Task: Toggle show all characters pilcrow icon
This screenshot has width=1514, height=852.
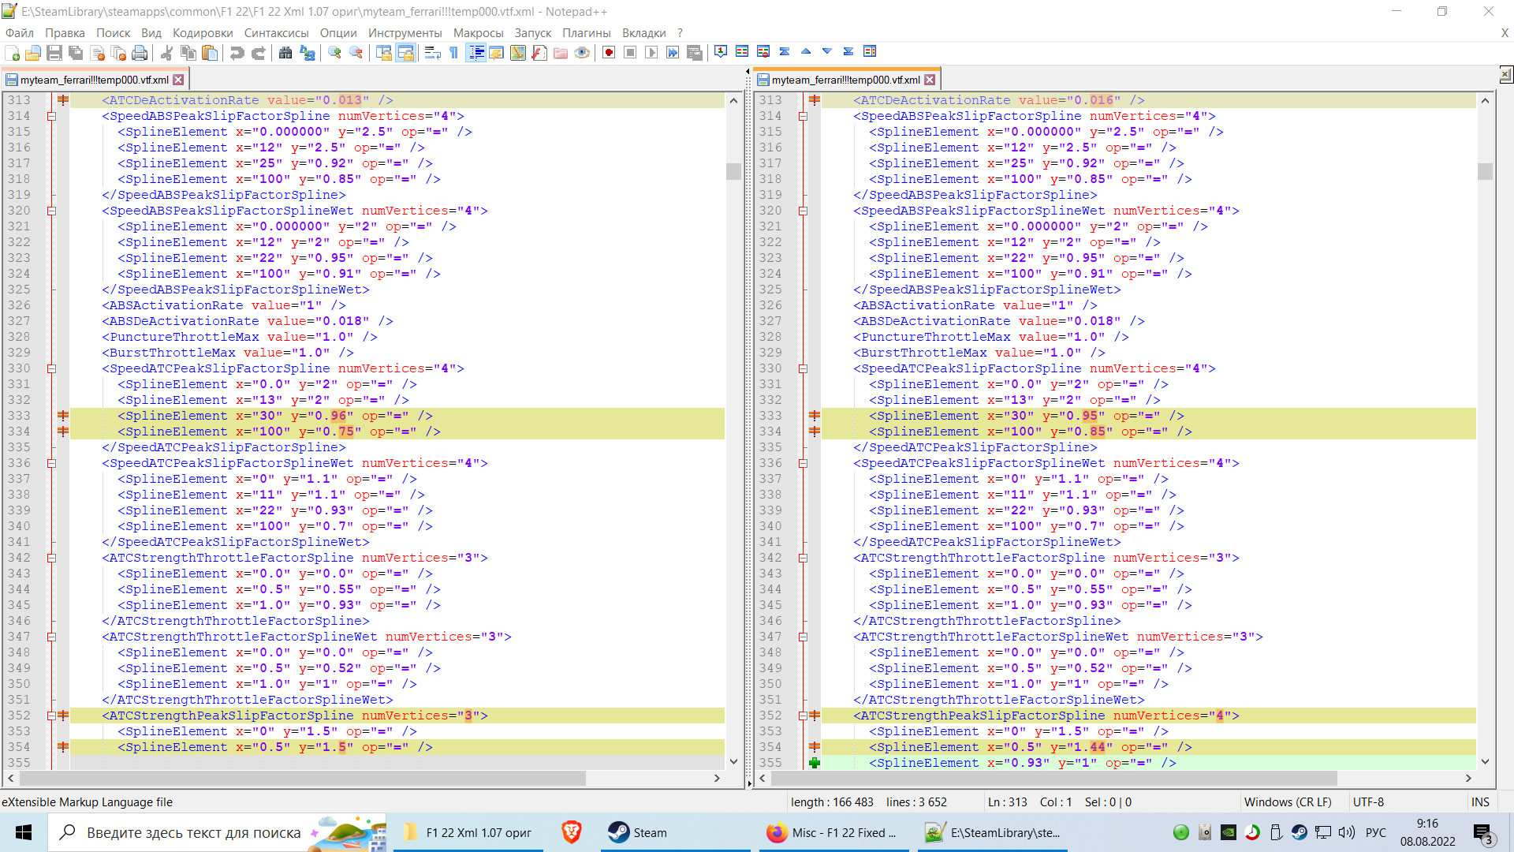Action: pos(453,53)
